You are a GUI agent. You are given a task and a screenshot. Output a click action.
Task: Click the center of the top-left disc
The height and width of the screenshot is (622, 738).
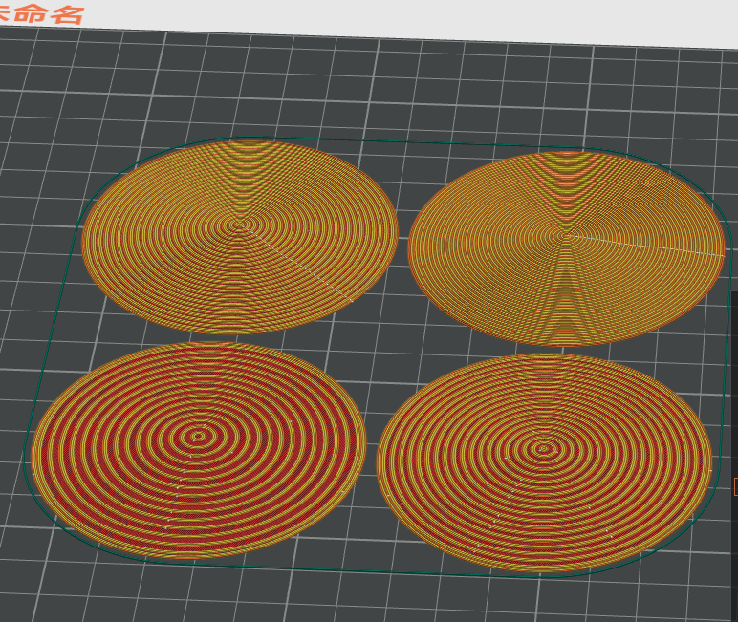[x=240, y=225]
